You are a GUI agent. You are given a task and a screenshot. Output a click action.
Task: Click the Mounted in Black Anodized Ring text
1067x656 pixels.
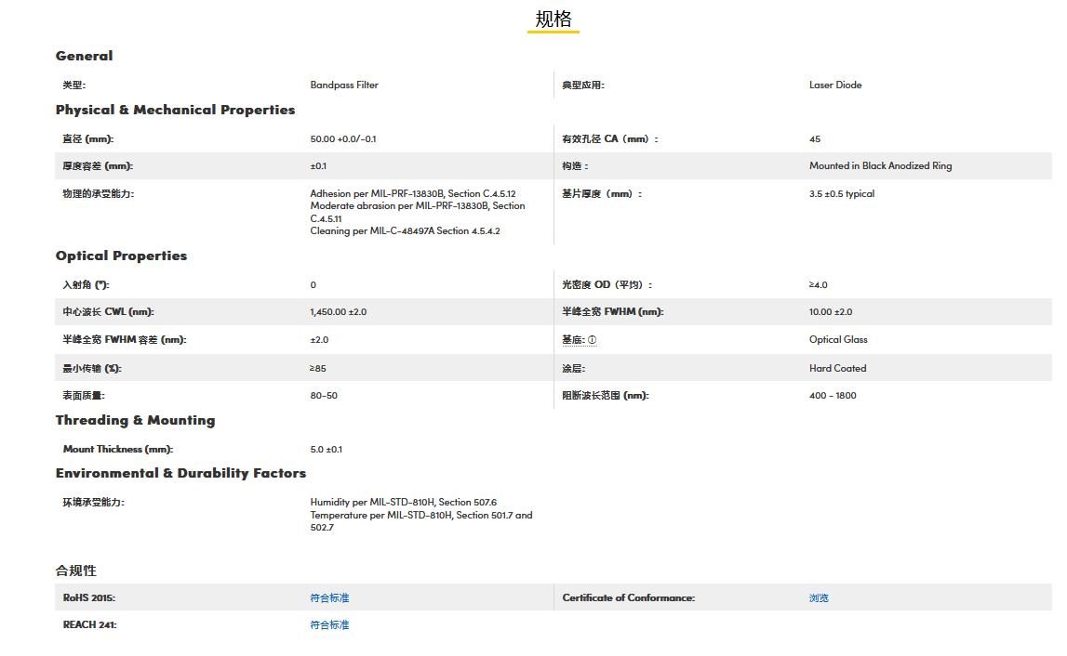tap(880, 166)
